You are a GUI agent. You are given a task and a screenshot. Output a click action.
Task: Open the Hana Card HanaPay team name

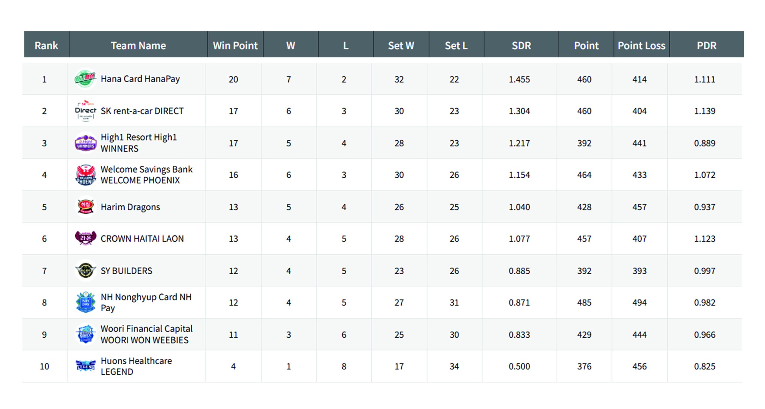tap(140, 79)
